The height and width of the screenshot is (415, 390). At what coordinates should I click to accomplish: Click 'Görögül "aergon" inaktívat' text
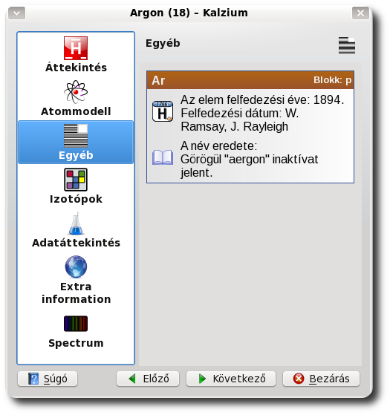pyautogui.click(x=249, y=160)
